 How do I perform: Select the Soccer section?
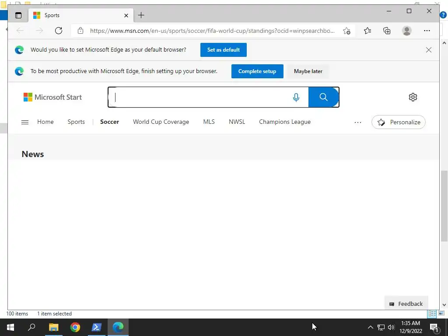(x=109, y=122)
